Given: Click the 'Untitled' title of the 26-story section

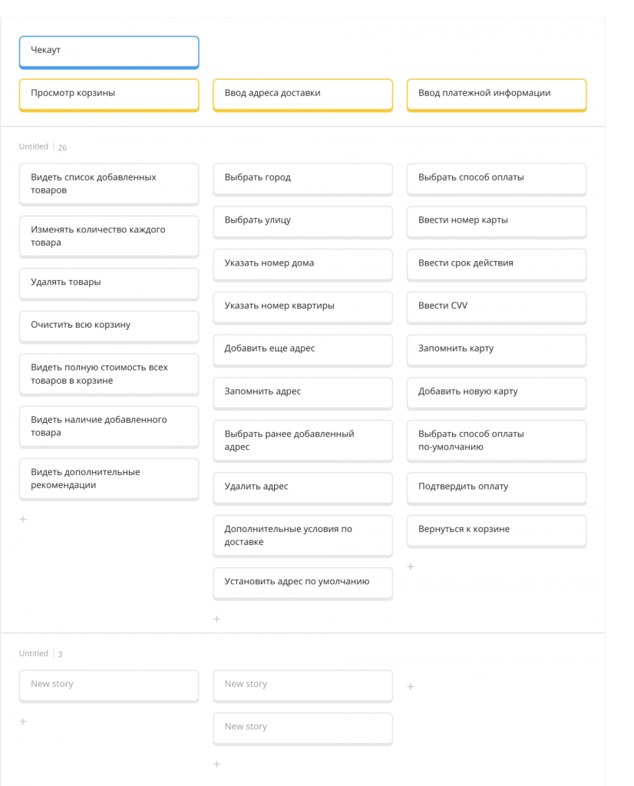Looking at the screenshot, I should pos(34,147).
